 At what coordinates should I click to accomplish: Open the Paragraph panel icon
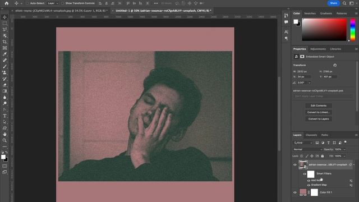pyautogui.click(x=286, y=38)
